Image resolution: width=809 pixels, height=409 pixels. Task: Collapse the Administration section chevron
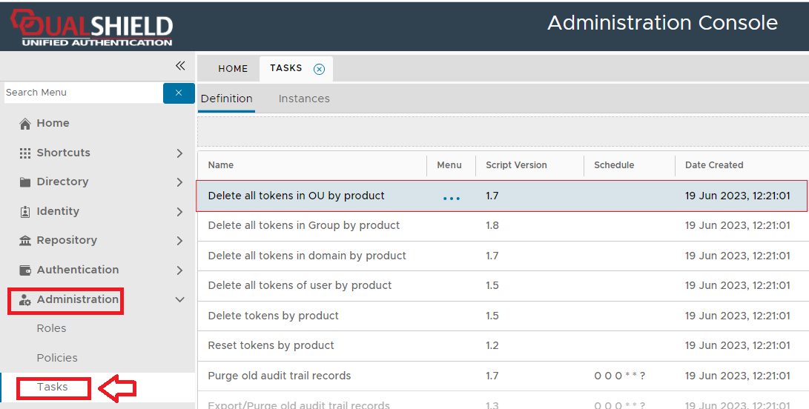(179, 300)
